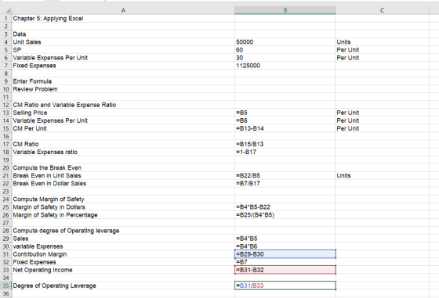Viewport: 439px width, 298px height.
Task: Click the 'Unit Sales' label cell
Action: click(123, 42)
